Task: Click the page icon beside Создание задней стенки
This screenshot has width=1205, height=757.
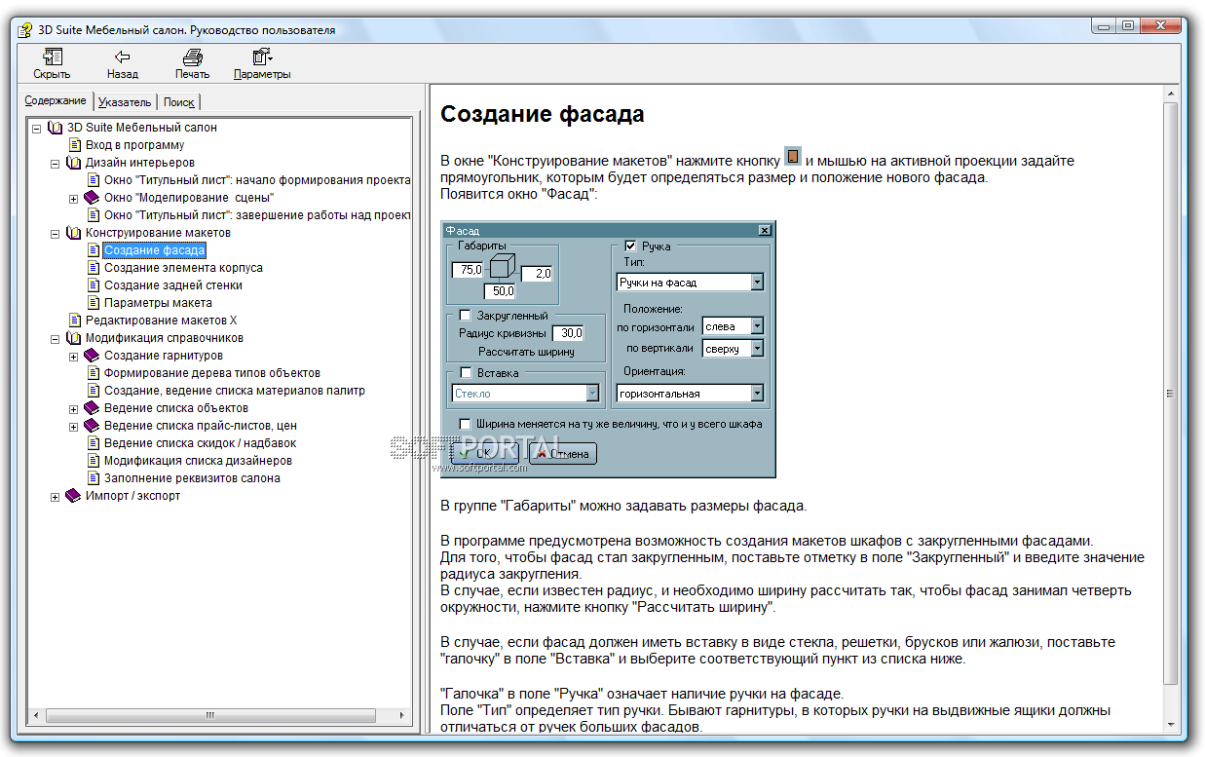Action: pyautogui.click(x=94, y=285)
